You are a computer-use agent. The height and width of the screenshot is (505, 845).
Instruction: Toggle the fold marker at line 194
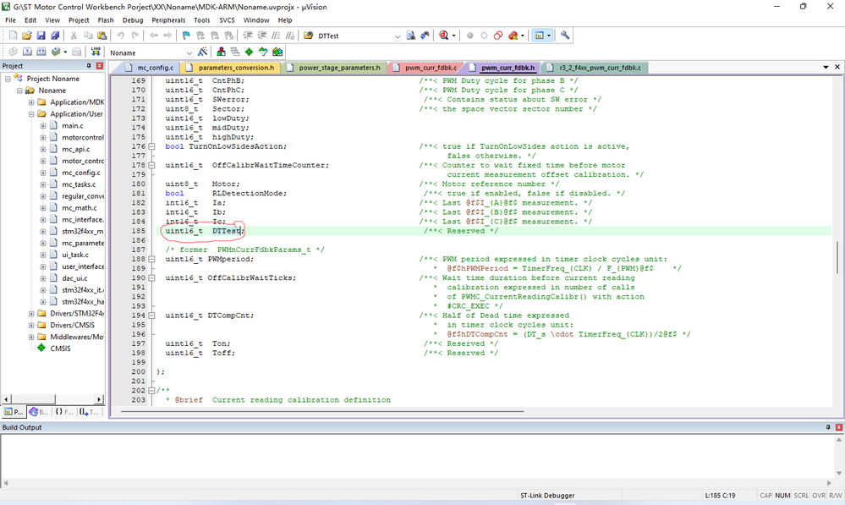click(151, 316)
